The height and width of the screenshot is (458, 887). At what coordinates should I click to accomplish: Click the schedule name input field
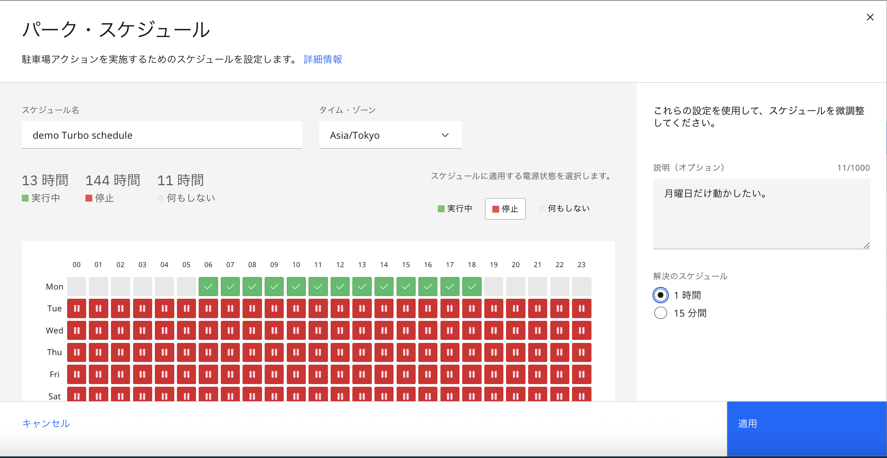(162, 135)
